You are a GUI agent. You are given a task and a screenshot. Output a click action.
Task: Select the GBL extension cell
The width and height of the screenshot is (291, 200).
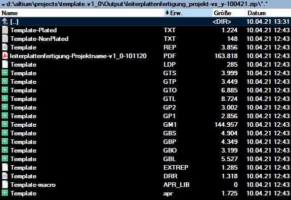click(170, 159)
